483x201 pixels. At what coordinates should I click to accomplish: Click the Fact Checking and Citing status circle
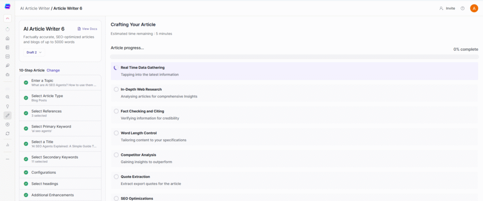[116, 111]
